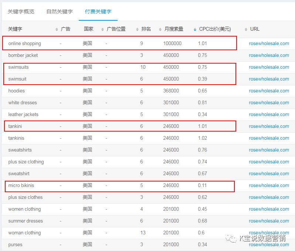Select the keyword woman clothing

coord(24,233)
